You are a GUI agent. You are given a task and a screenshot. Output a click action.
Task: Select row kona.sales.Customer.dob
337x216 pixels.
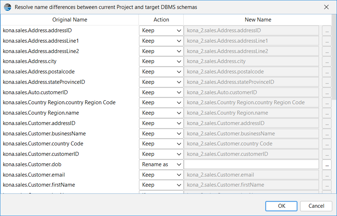[x=32, y=164]
